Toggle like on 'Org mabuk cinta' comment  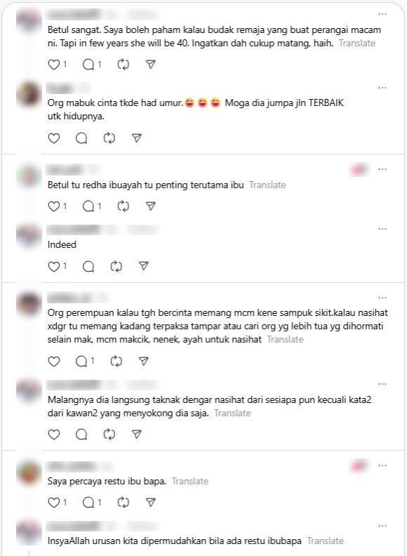click(54, 138)
